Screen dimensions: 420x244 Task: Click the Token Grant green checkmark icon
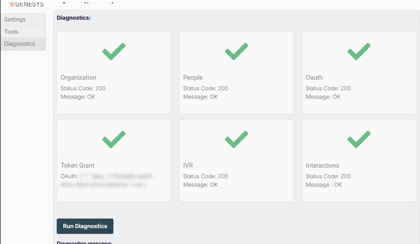[114, 139]
